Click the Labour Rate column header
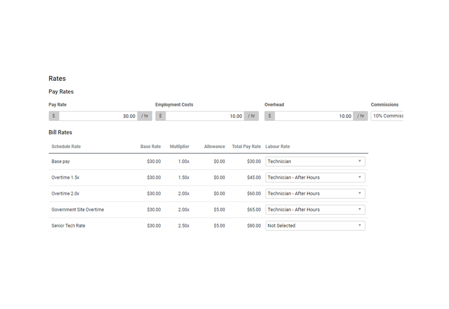Viewport: 449px width, 309px height. click(x=278, y=146)
